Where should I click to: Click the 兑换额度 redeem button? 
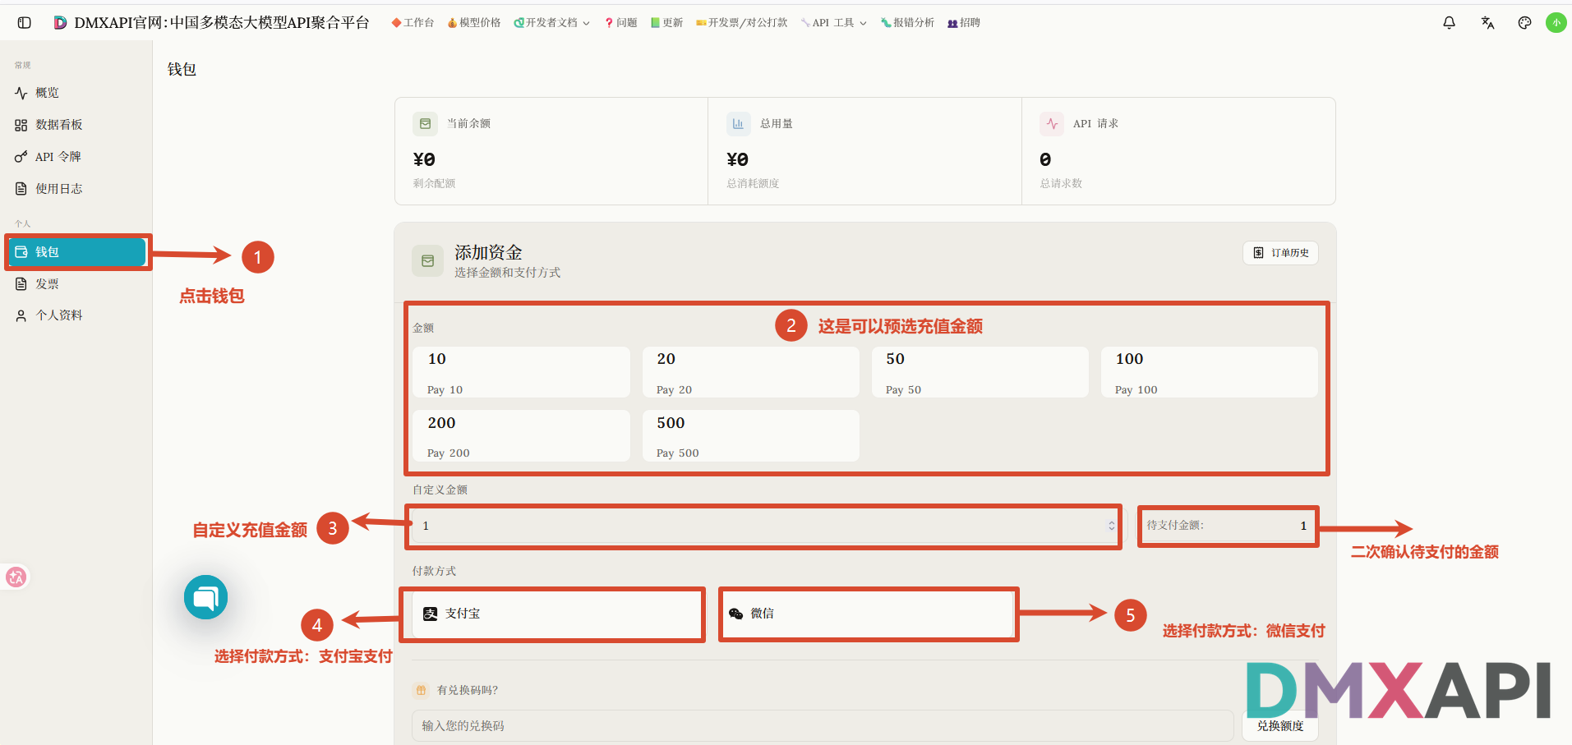tap(1280, 726)
